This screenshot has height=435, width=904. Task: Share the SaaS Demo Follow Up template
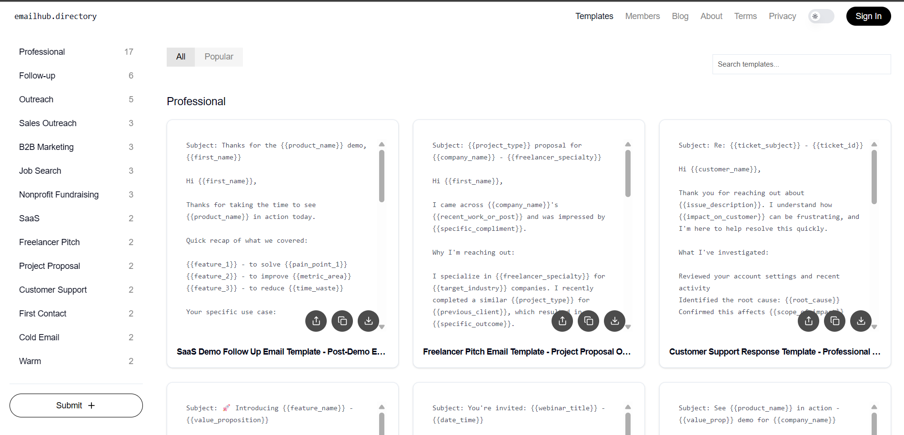316,321
